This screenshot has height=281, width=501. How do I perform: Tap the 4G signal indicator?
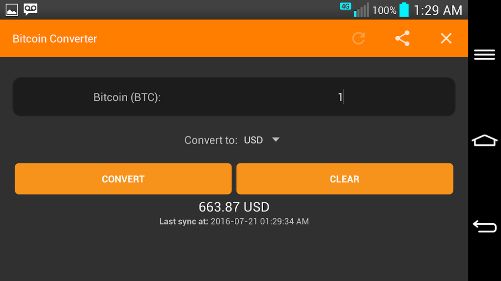[x=346, y=6]
